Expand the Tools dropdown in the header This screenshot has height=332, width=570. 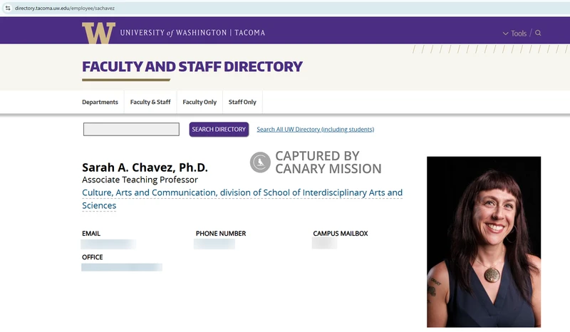pyautogui.click(x=514, y=33)
